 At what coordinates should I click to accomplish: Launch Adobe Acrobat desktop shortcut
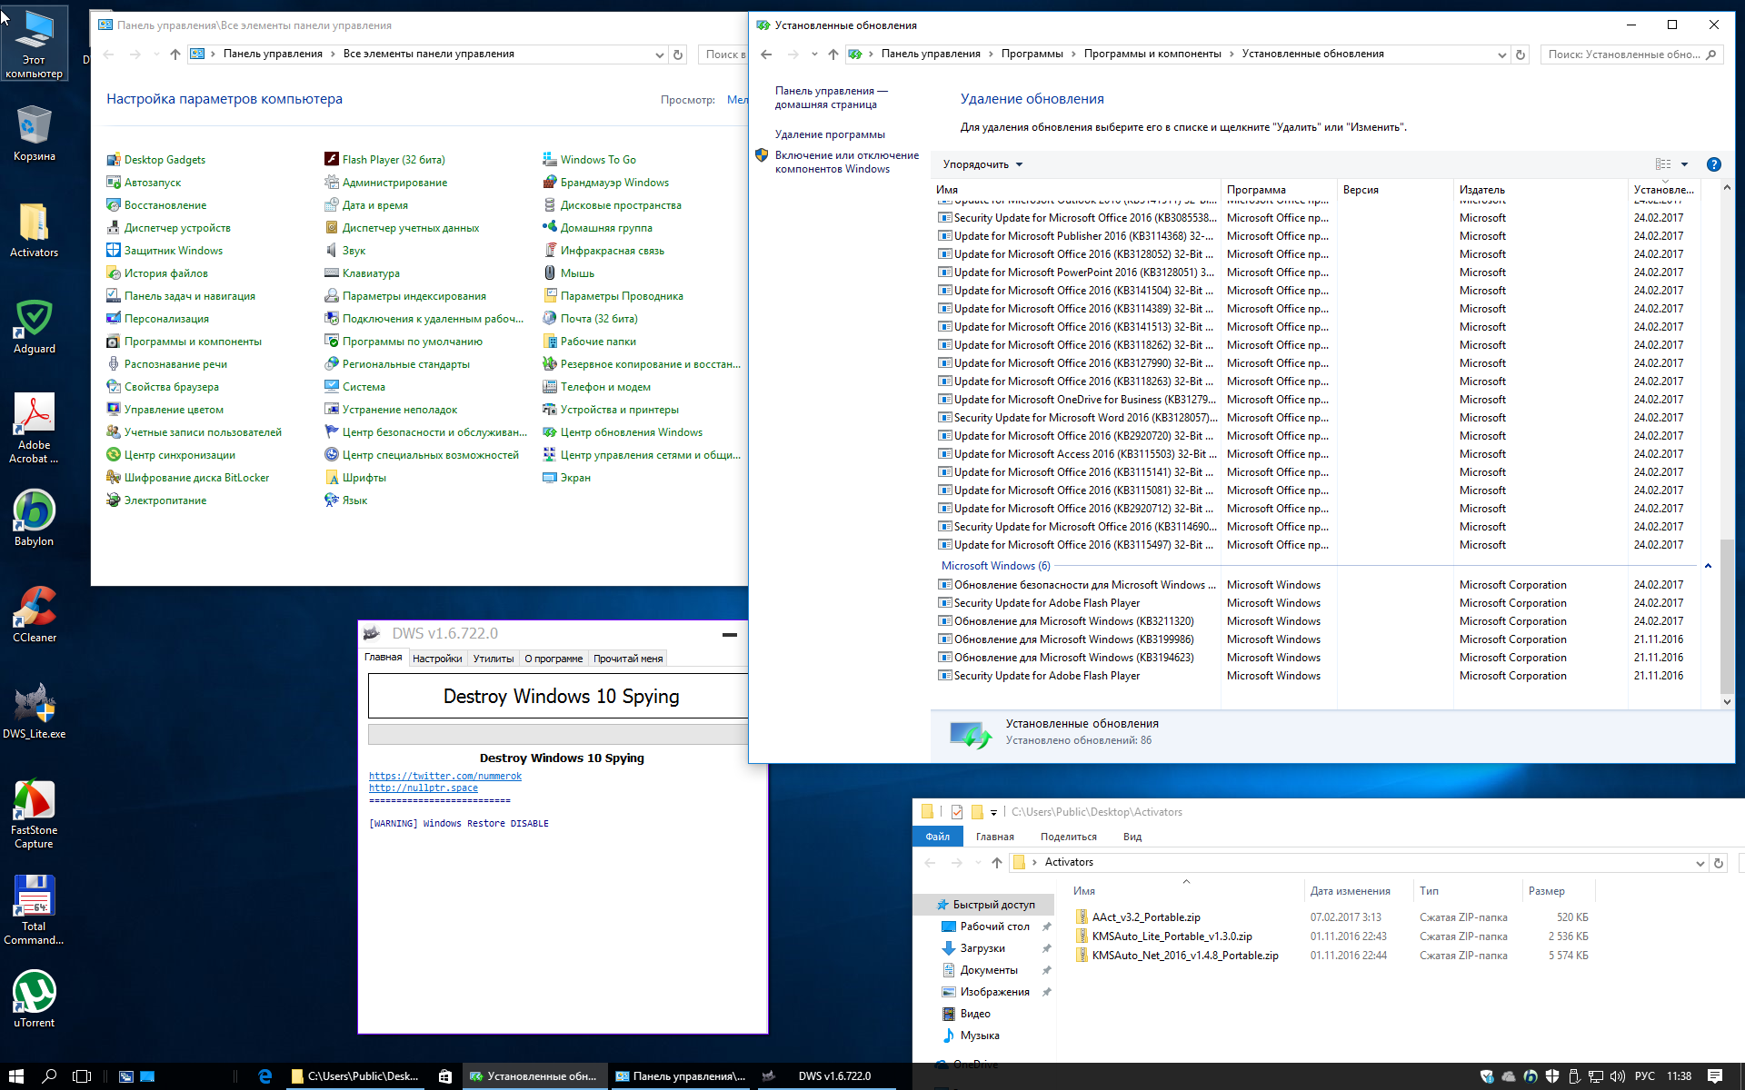coord(34,429)
